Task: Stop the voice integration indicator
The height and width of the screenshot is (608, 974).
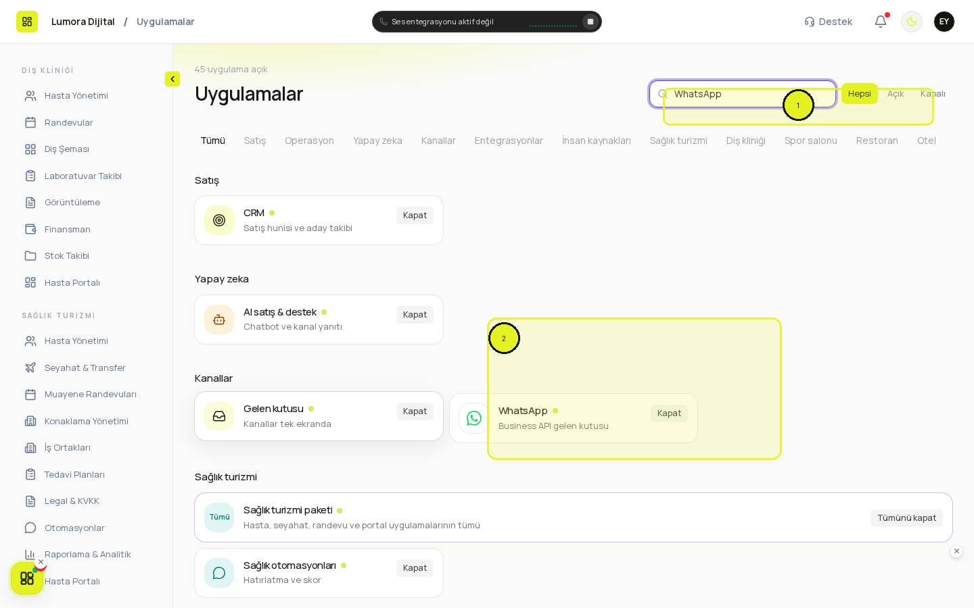Action: [590, 22]
